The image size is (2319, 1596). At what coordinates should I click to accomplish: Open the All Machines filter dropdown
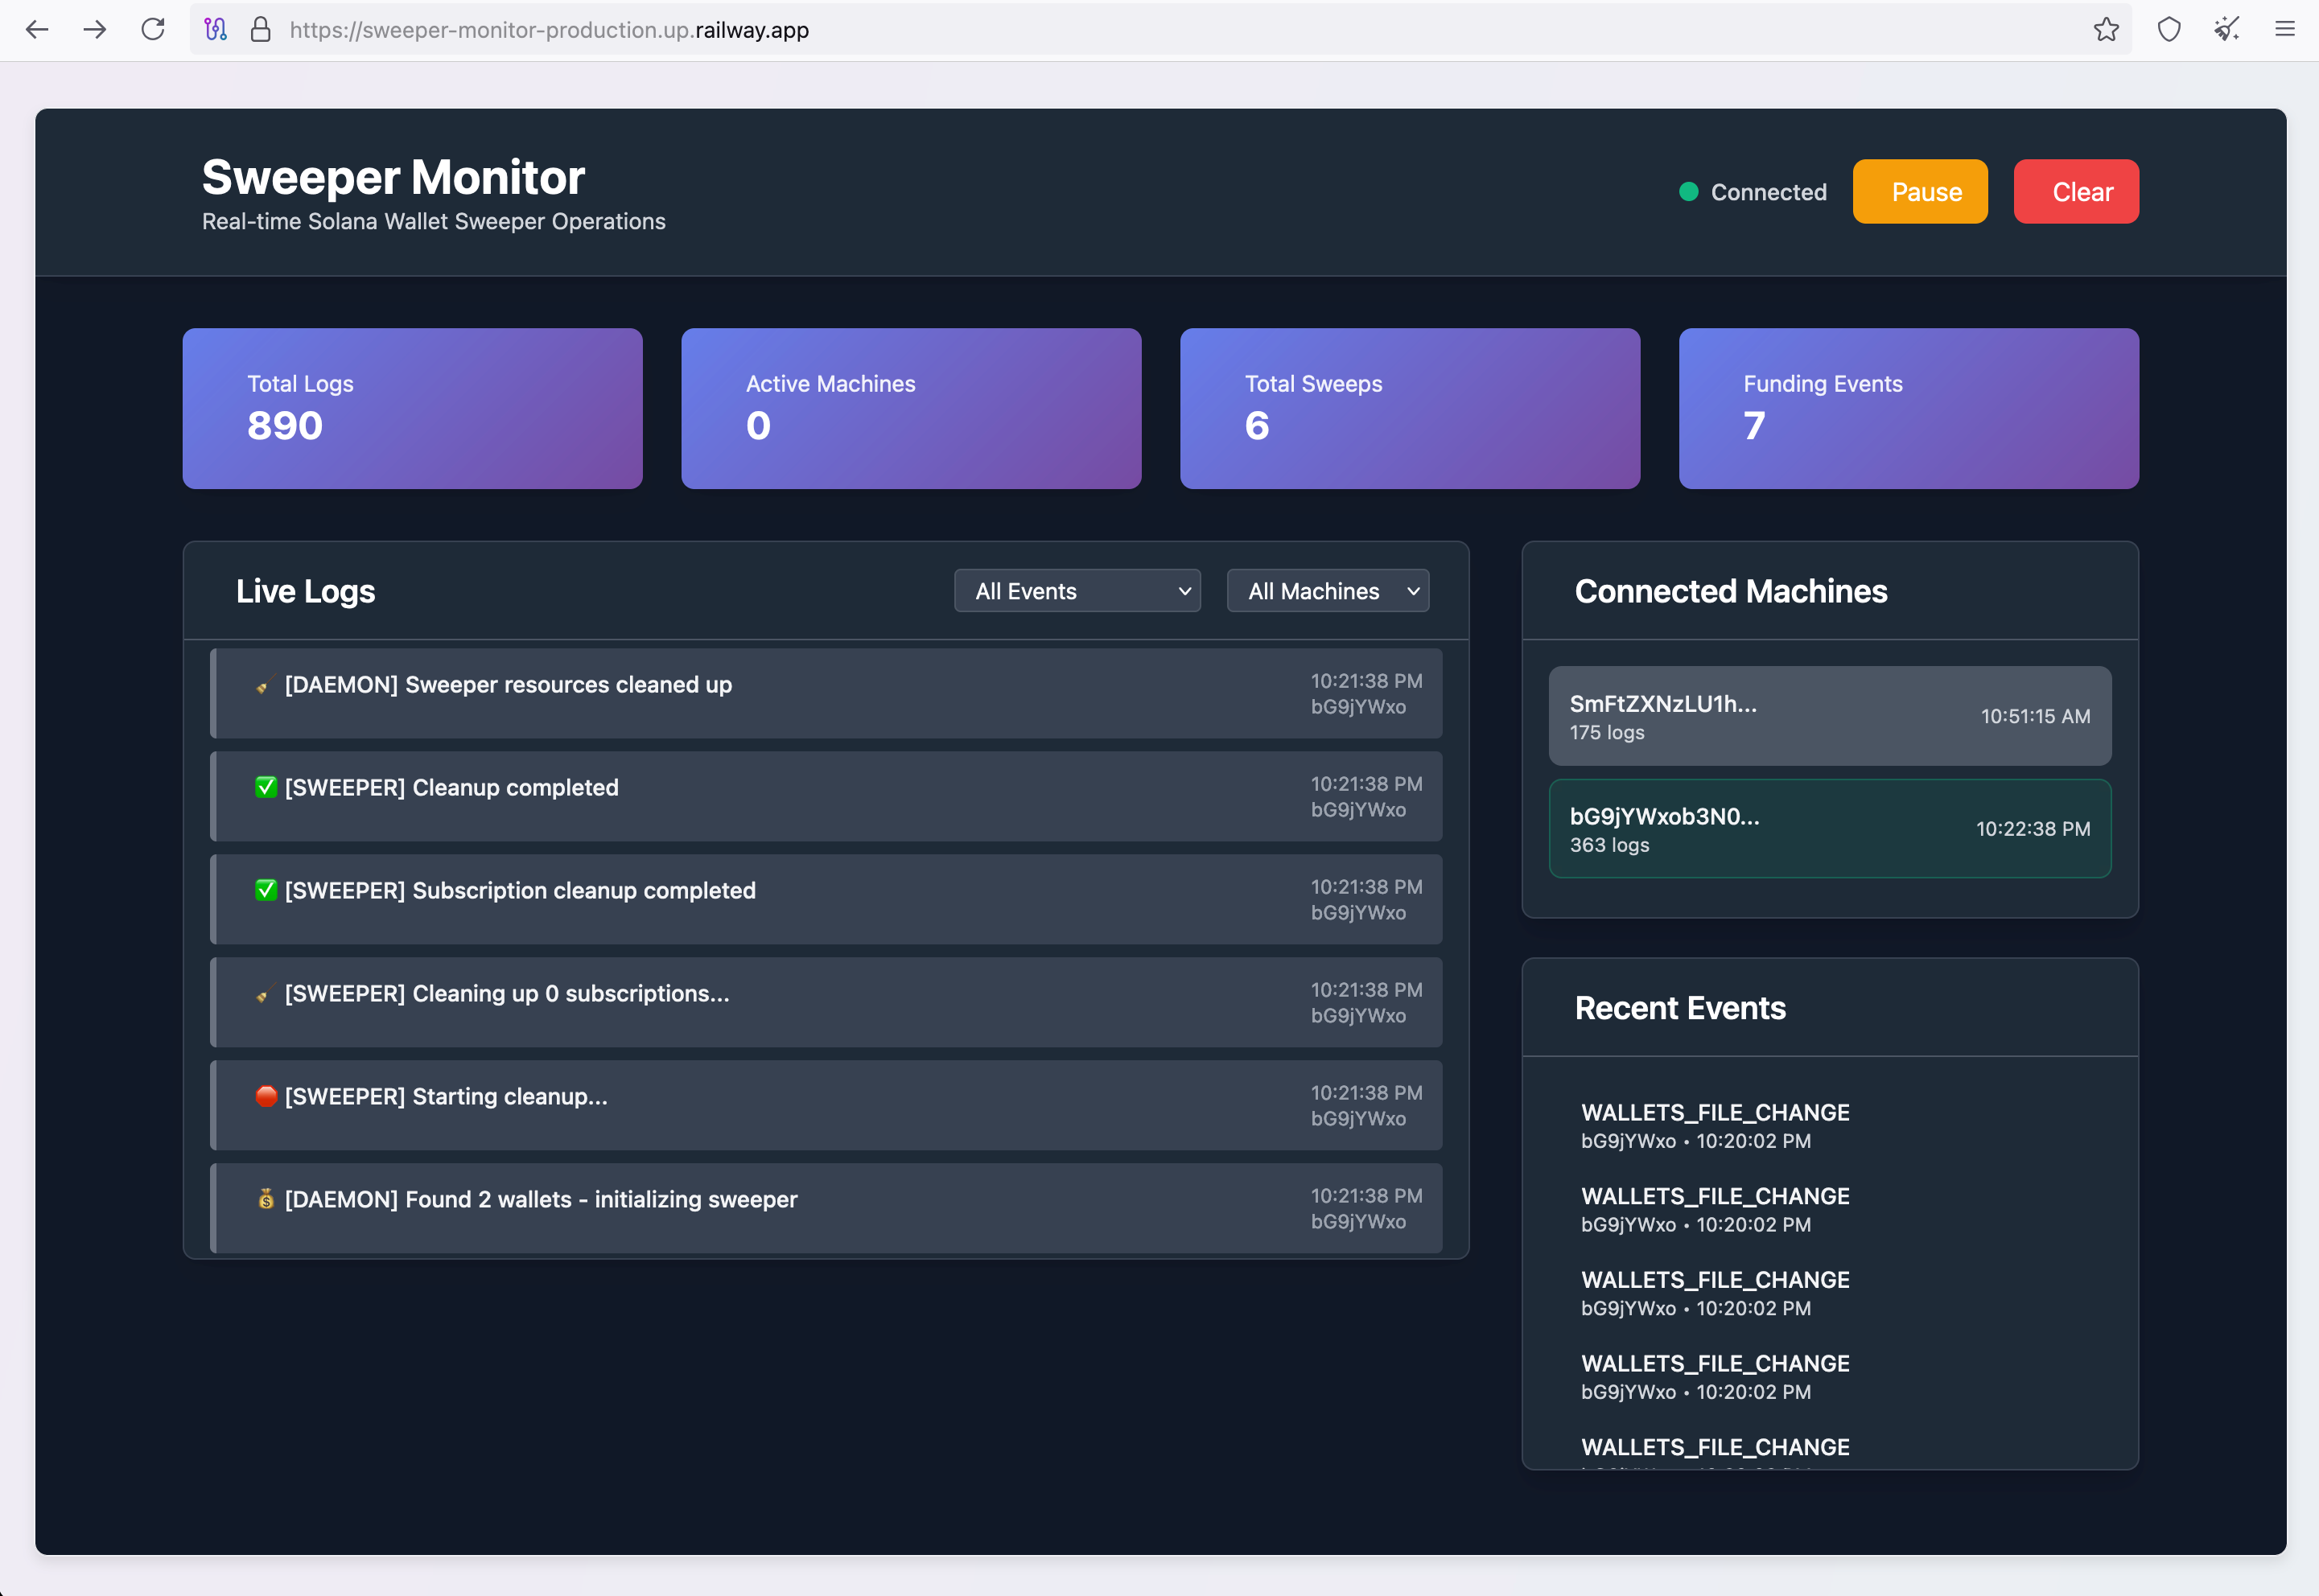(x=1328, y=591)
